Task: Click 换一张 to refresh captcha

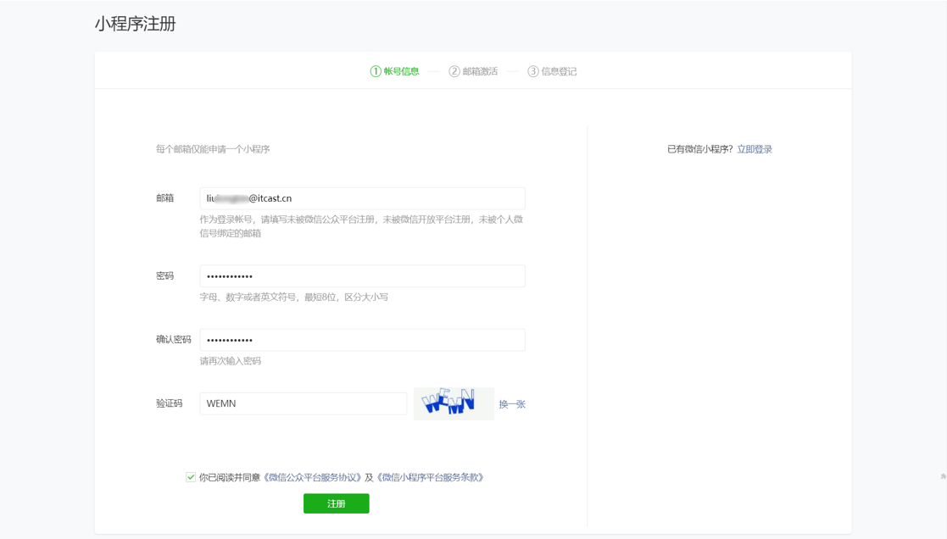Action: coord(512,403)
